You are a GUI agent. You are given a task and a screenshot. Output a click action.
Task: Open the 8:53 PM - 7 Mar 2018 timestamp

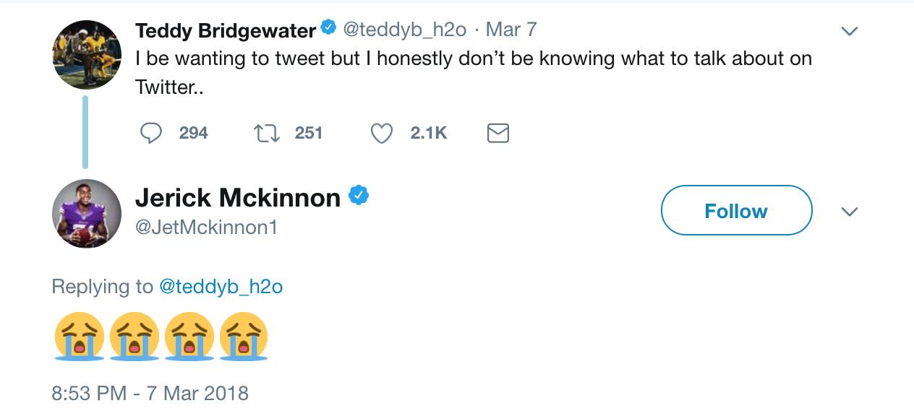150,394
